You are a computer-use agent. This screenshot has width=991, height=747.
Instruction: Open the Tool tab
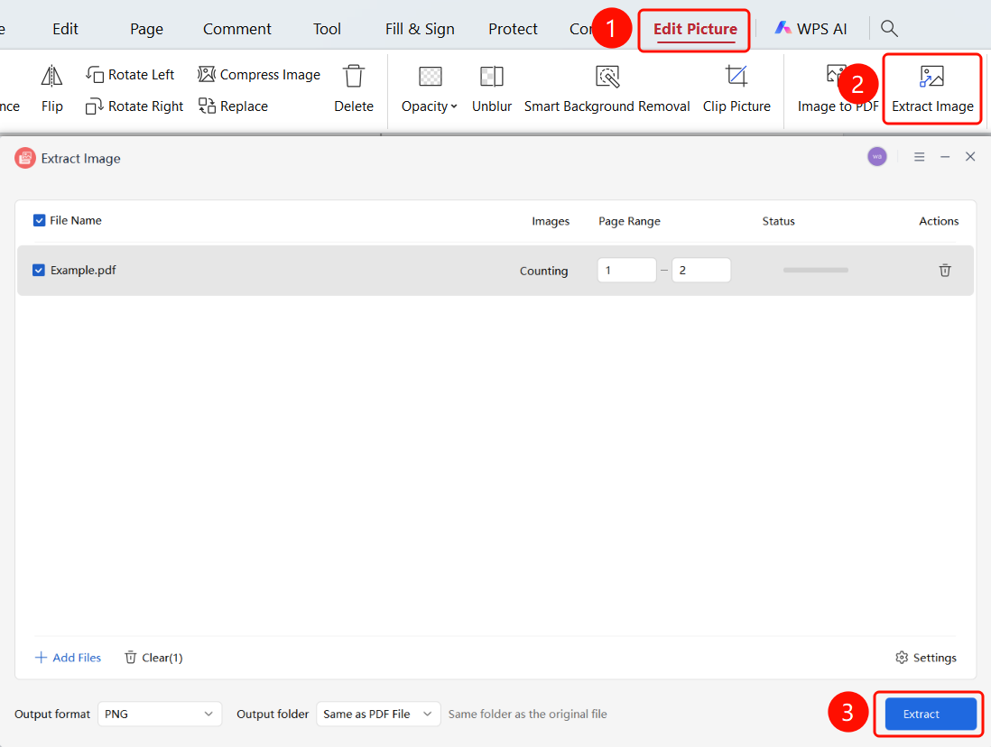(x=327, y=29)
